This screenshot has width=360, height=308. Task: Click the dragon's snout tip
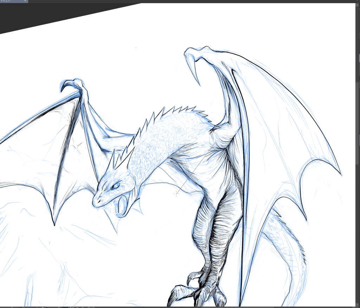tap(96, 203)
